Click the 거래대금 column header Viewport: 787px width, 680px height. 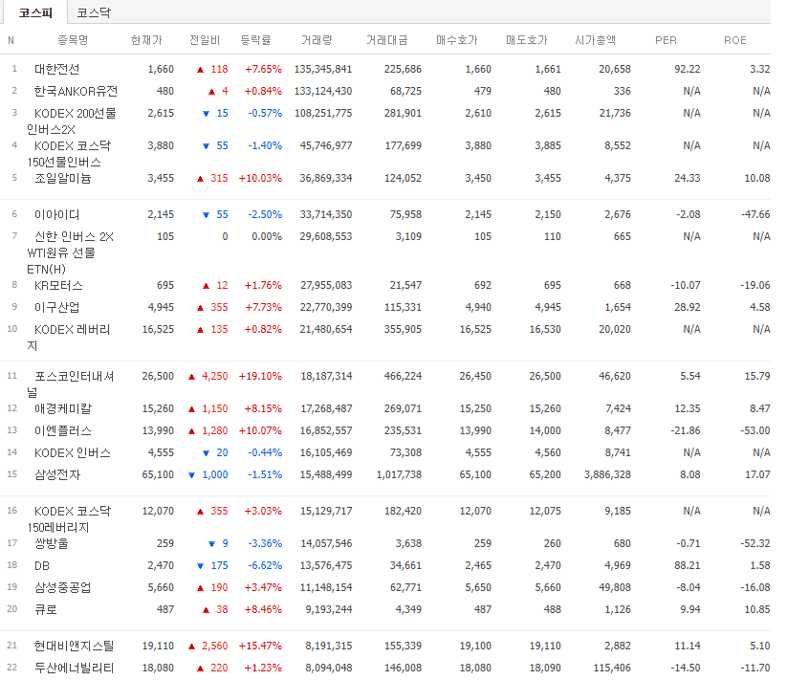(x=386, y=40)
